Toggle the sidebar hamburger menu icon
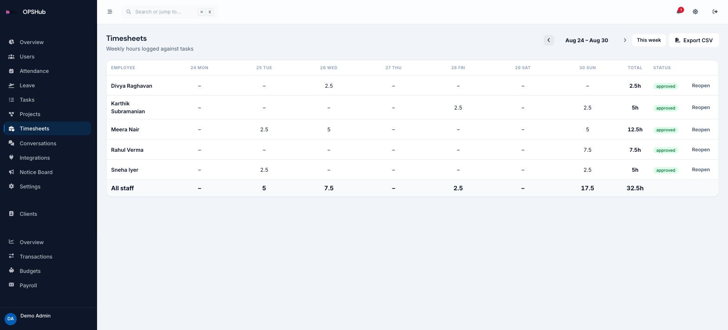 pos(110,12)
